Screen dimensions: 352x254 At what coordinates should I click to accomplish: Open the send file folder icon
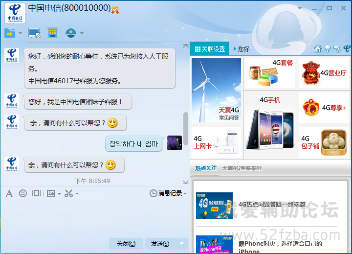[10, 33]
